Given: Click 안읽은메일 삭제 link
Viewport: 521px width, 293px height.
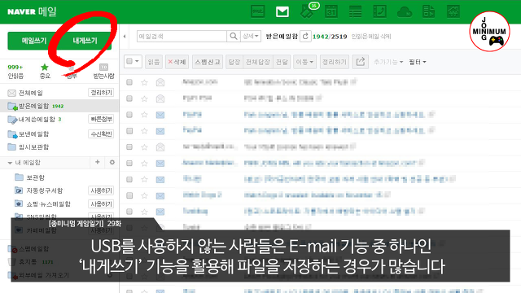Looking at the screenshot, I should (x=371, y=36).
